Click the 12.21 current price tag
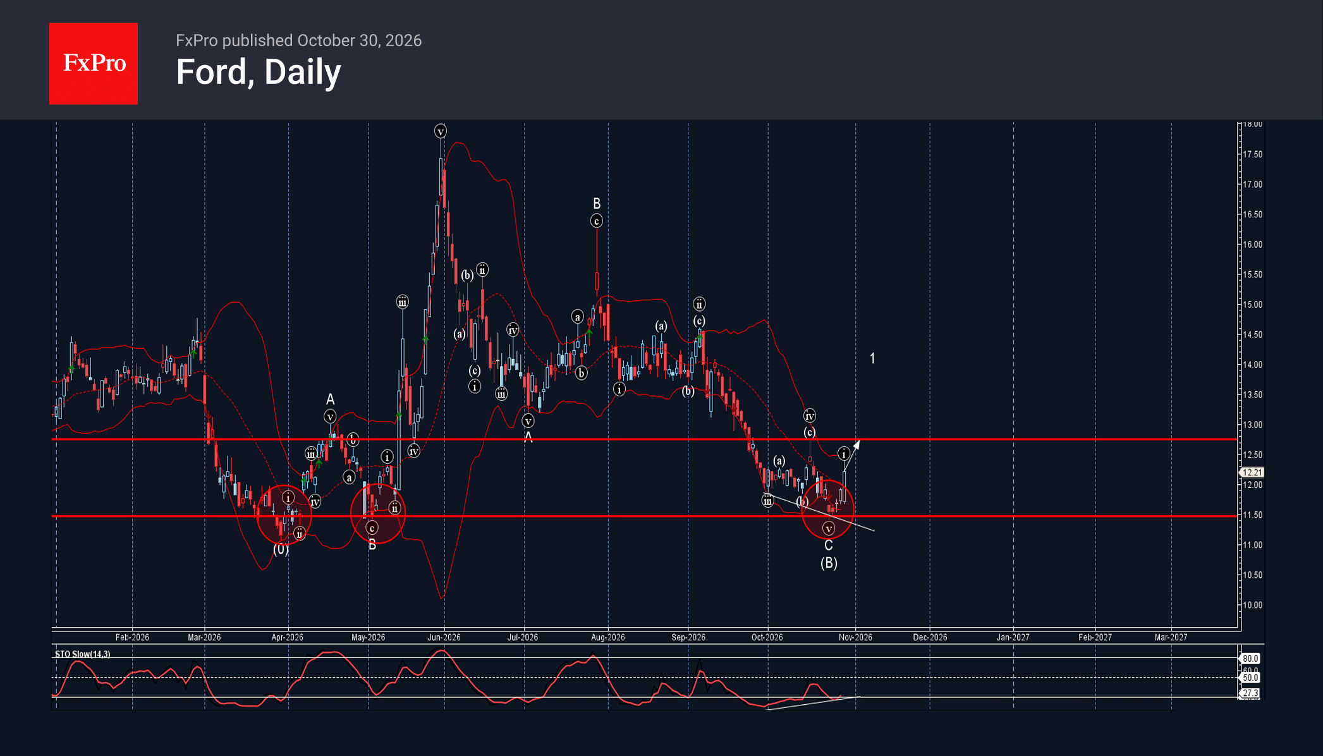This screenshot has width=1323, height=756. 1252,472
